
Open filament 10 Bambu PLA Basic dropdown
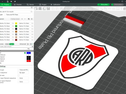click(x=24, y=34)
